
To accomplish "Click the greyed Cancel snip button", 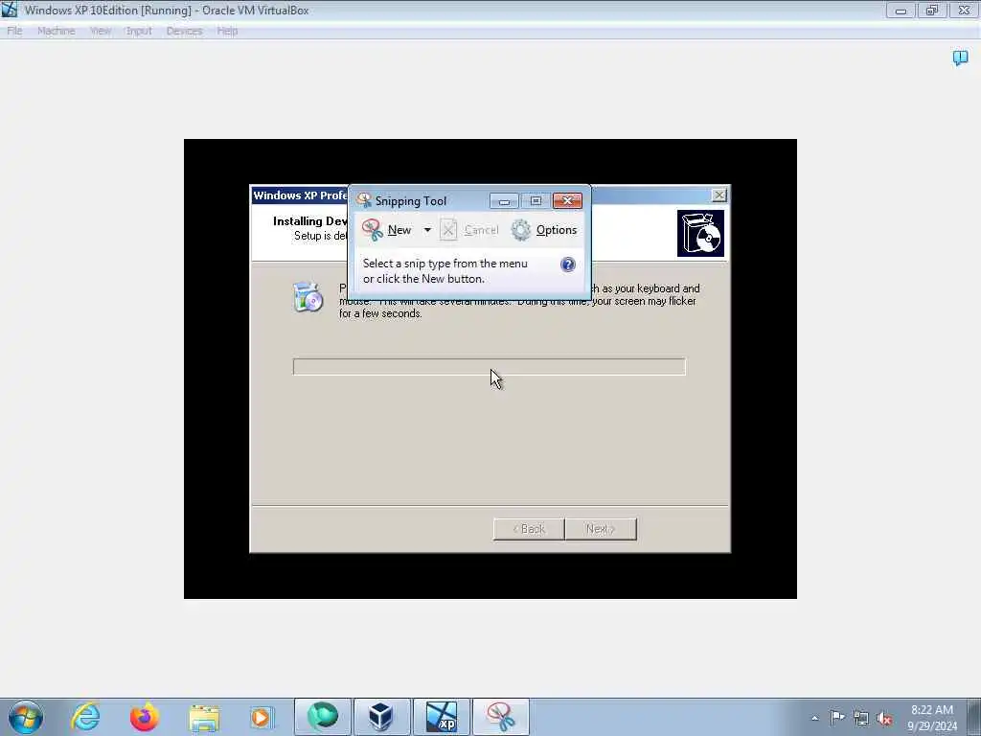I will (x=469, y=230).
